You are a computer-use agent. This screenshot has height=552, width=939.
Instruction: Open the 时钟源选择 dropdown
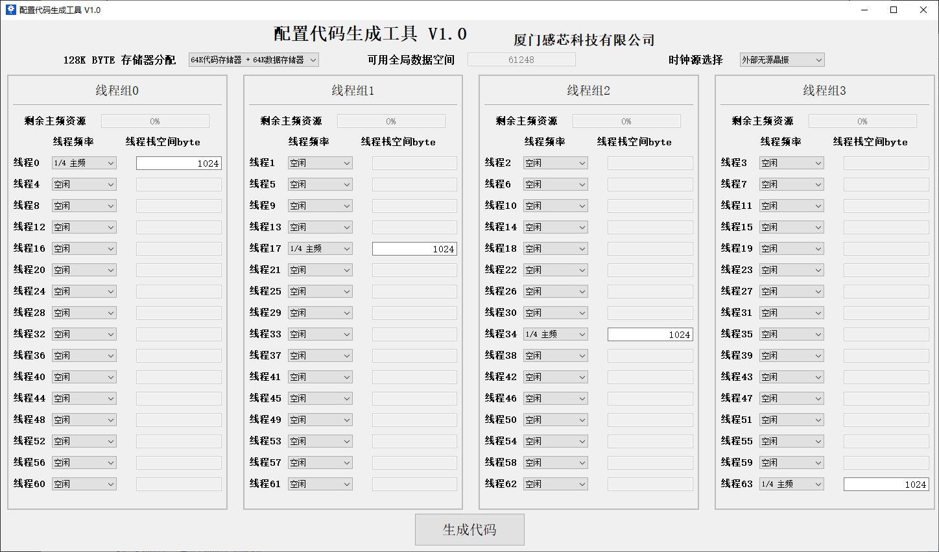point(782,60)
